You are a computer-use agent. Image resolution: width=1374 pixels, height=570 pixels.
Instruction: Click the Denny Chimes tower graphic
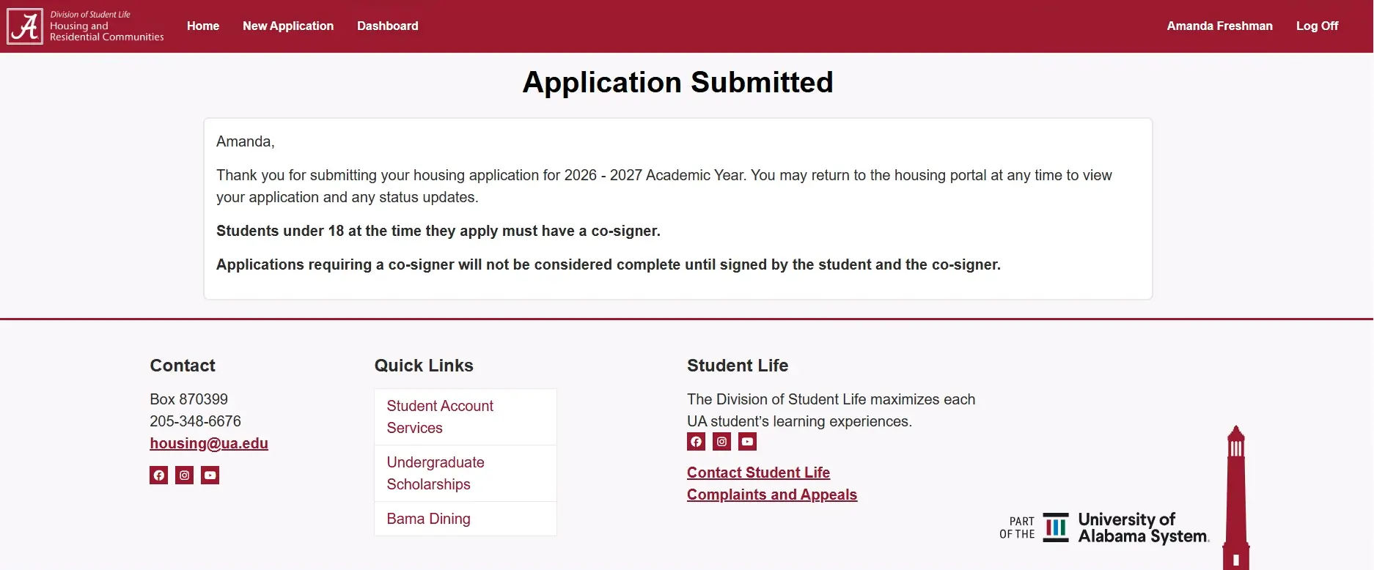click(x=1236, y=498)
